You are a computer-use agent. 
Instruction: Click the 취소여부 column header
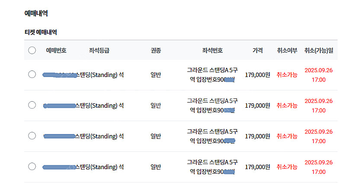pos(287,51)
